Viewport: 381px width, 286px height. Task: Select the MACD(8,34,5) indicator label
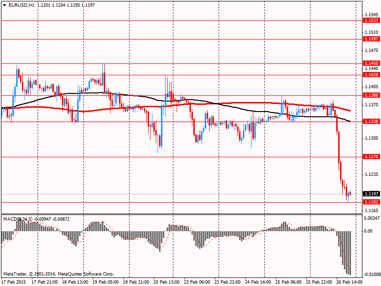18,219
